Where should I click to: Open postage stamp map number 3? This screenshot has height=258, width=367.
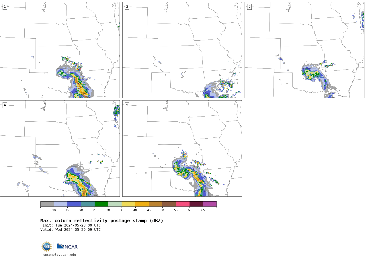[304, 50]
